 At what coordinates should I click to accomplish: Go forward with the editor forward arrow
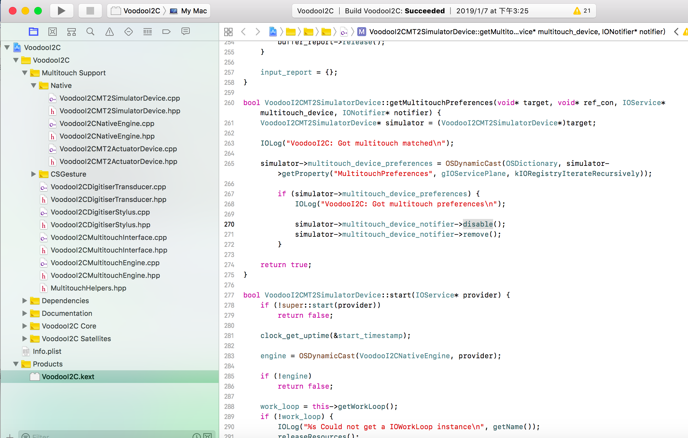pos(258,32)
